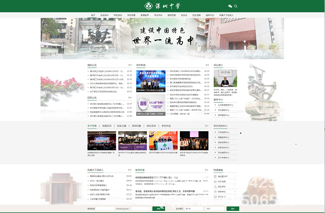Open 走进深中 navigation item
The image size is (325, 213).
(x=104, y=15)
